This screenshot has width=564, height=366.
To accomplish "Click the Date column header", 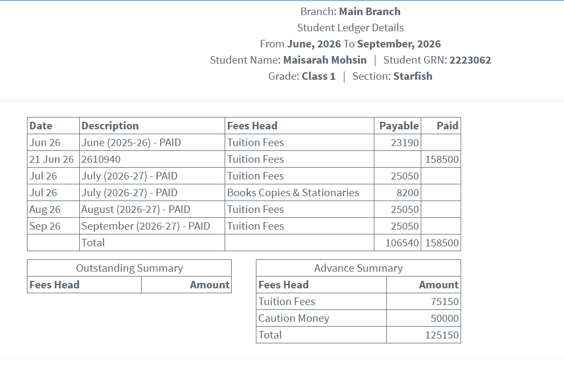I will 40,126.
